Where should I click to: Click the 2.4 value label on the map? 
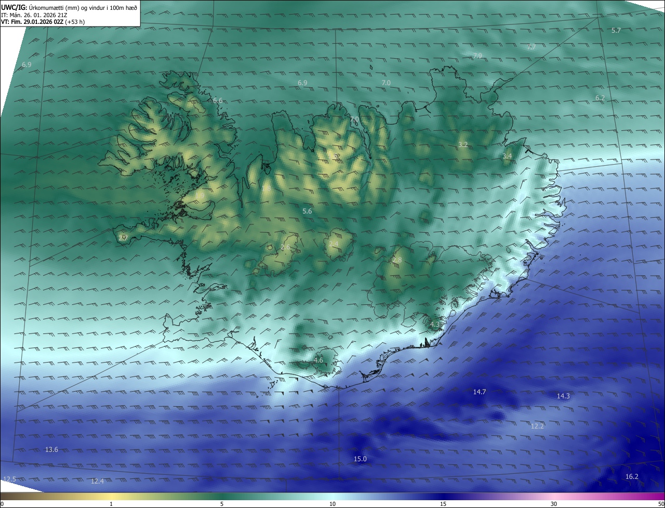point(333,244)
